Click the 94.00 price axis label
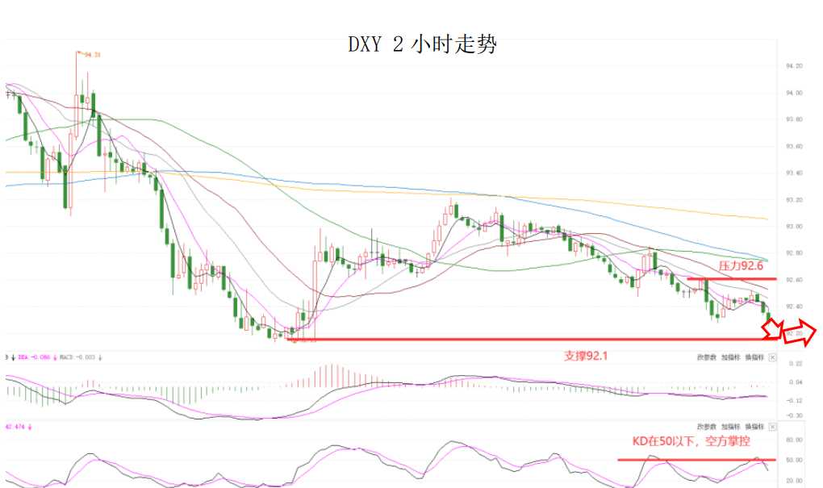The image size is (823, 488). click(794, 93)
